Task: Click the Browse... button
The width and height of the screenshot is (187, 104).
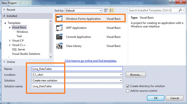Action: click(x=136, y=75)
